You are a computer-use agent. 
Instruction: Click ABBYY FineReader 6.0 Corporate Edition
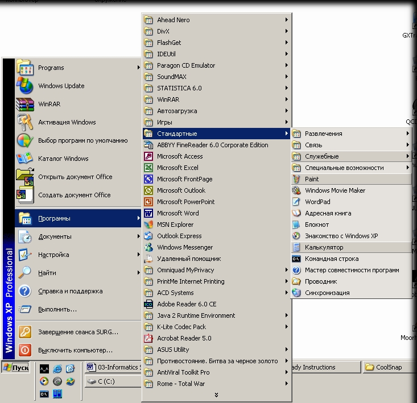pos(217,145)
